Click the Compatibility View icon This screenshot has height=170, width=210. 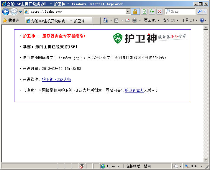click(x=144, y=11)
